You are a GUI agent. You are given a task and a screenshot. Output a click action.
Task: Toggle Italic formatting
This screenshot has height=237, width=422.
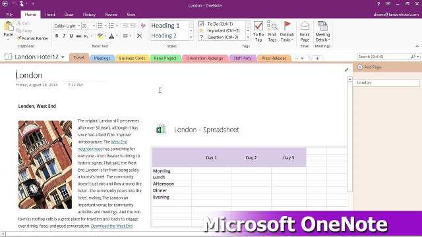[64, 36]
